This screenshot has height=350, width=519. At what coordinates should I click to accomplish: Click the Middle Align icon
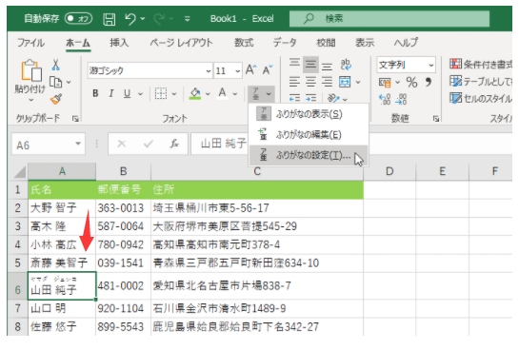coord(310,64)
